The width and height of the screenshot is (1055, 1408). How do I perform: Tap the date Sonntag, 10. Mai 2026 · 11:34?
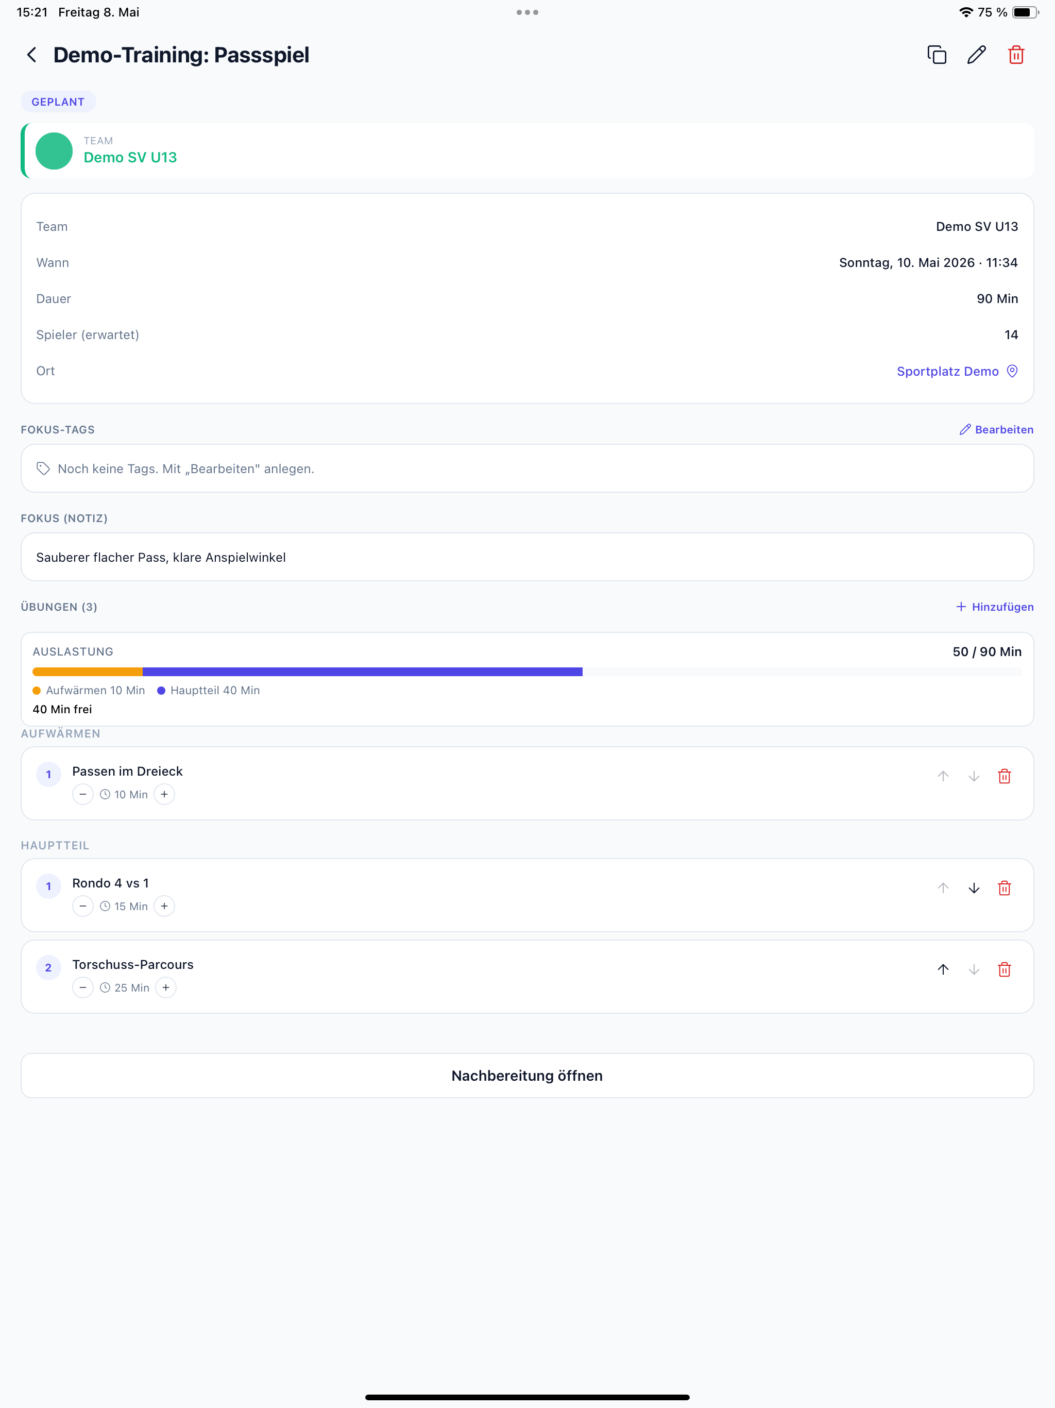(928, 263)
